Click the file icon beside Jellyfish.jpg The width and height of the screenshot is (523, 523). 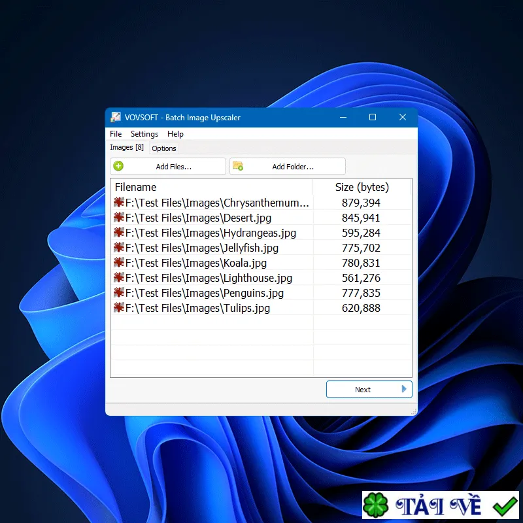tap(119, 247)
